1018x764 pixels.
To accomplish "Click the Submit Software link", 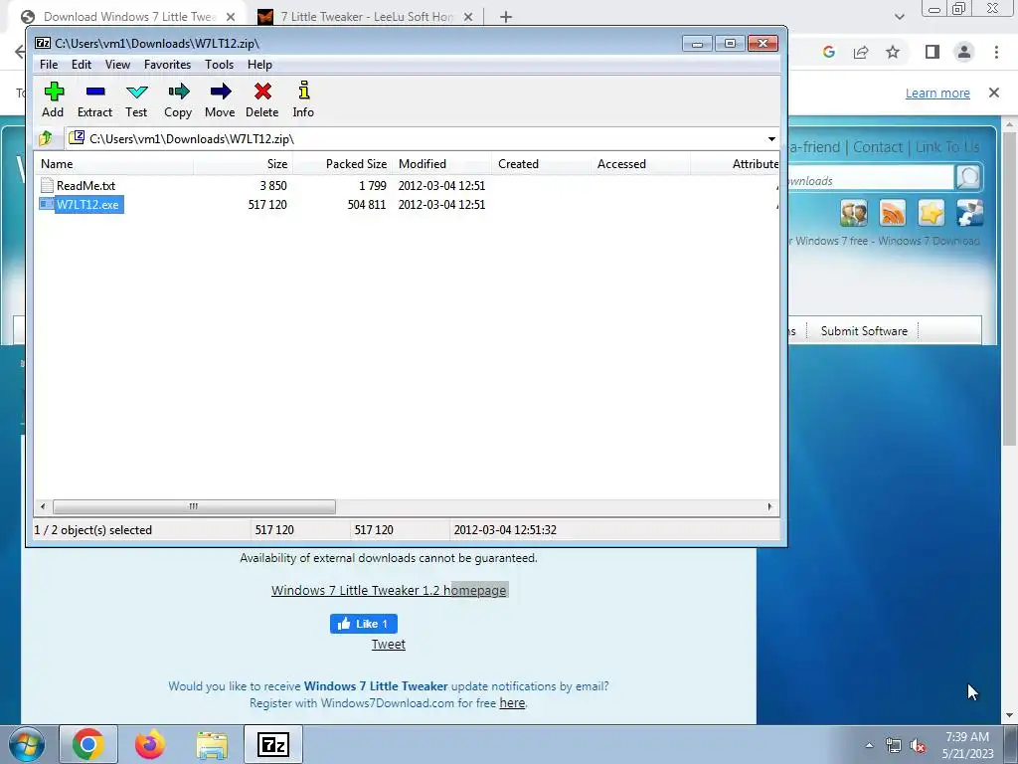I will tap(864, 331).
